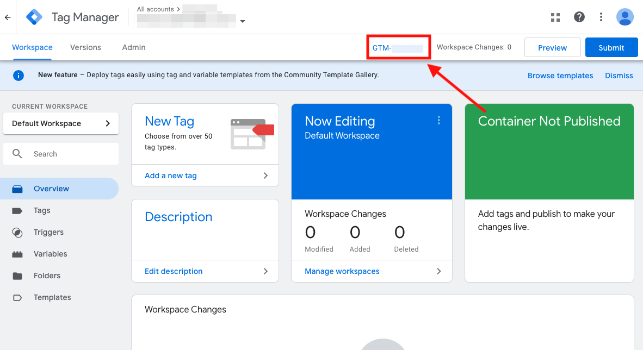The height and width of the screenshot is (350, 643).
Task: Dismiss the new feature banner
Action: click(619, 76)
